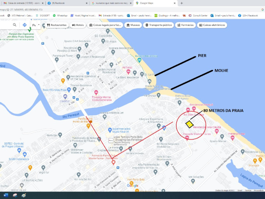Click the Farmácia Farmacidus Masterfarma pin
This screenshot has width=265, height=199.
(x=113, y=162)
